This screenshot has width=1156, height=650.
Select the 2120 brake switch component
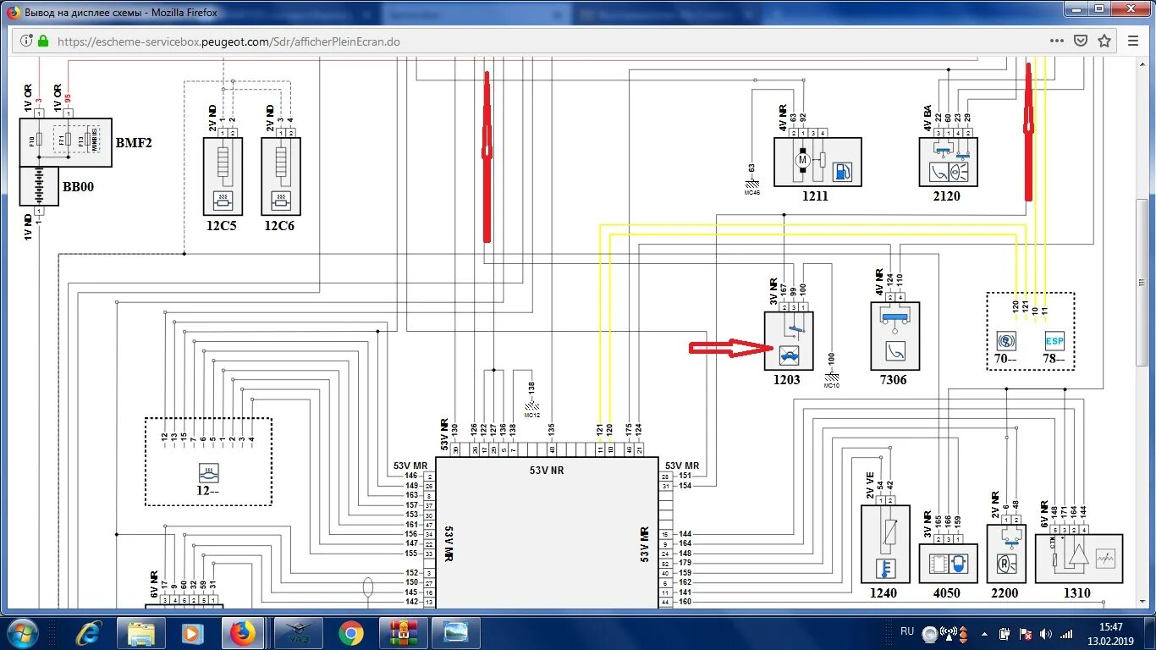click(x=948, y=162)
